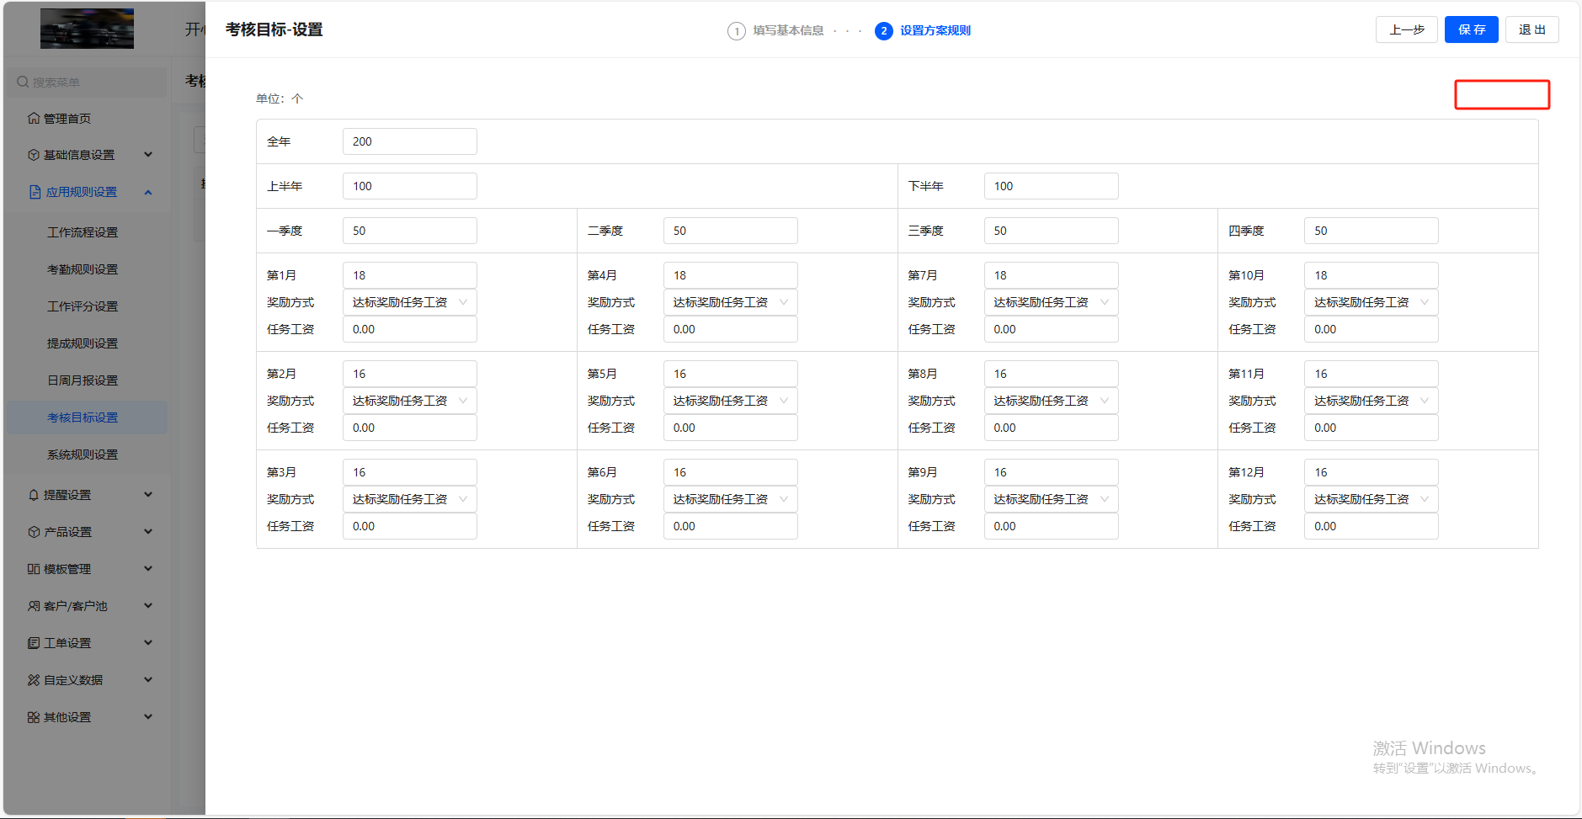Click the home icon beside 管理首页

(x=34, y=119)
